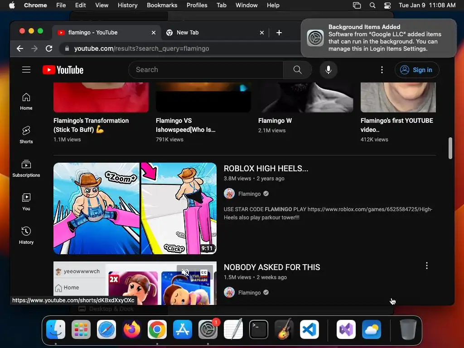Select the flamingo - YouTube tab

(x=106, y=33)
